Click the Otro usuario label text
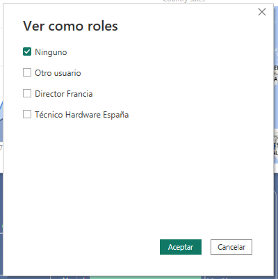This screenshot has width=278, height=279. pos(58,73)
